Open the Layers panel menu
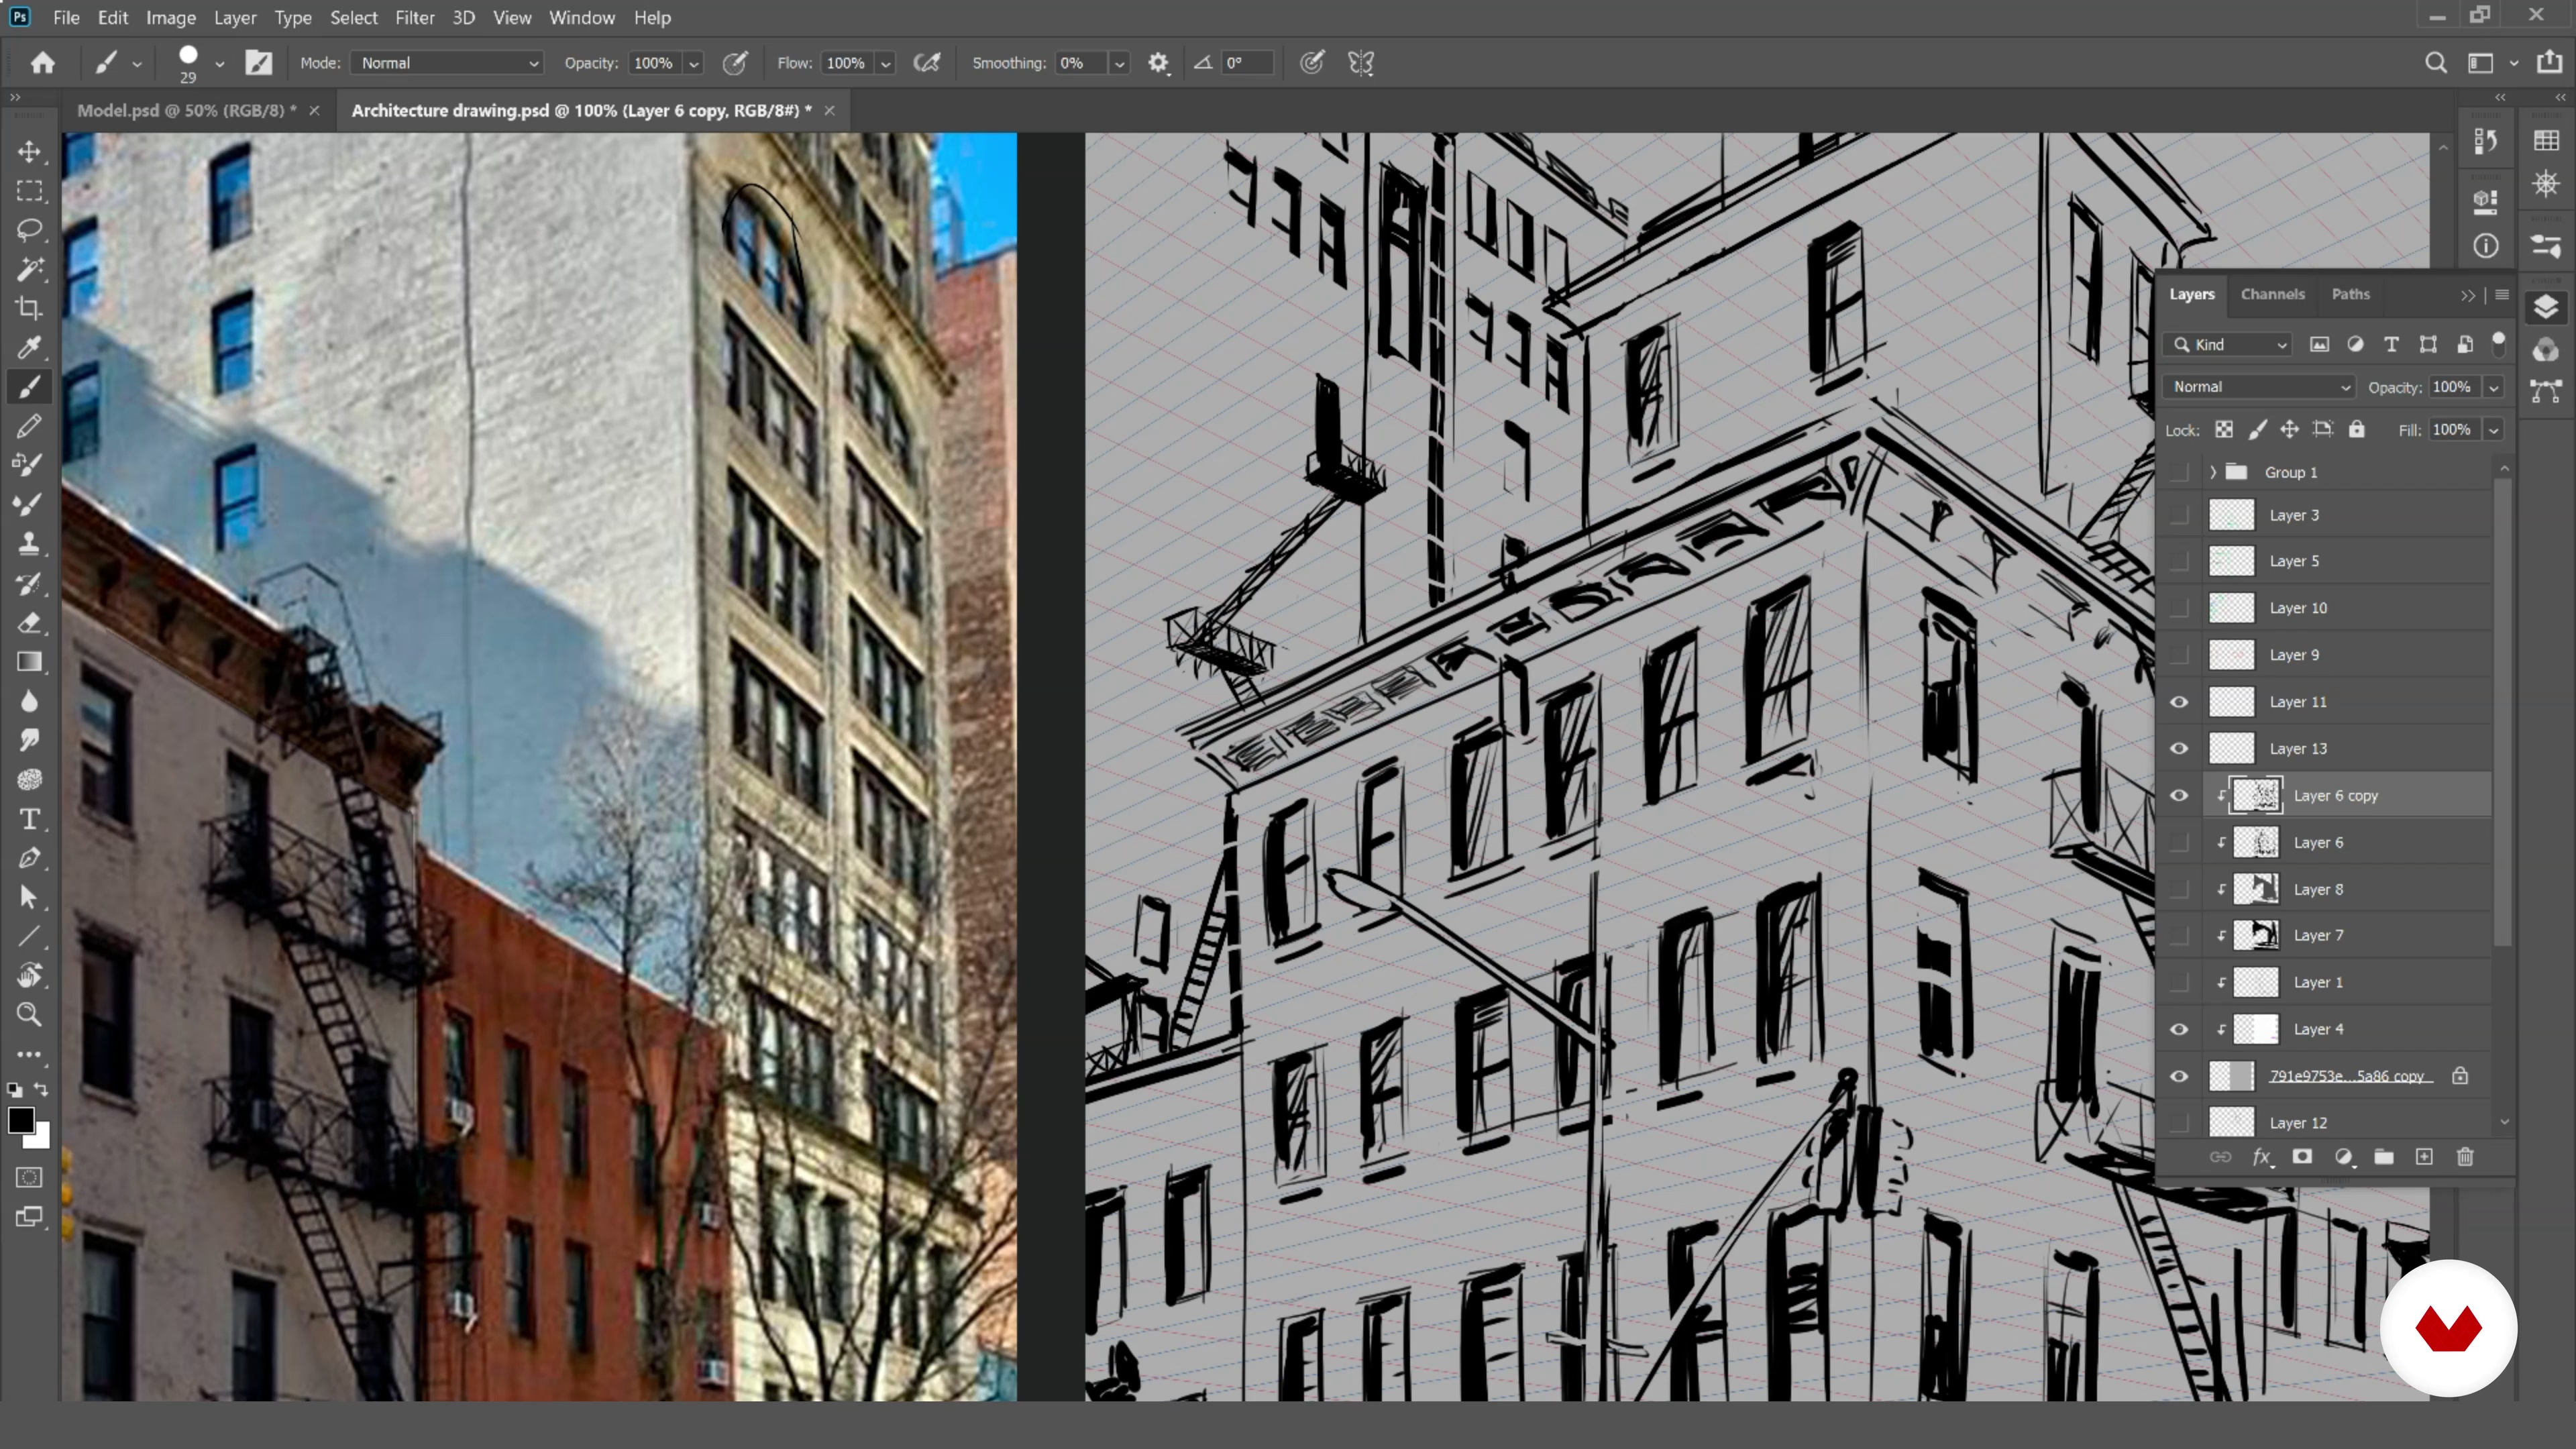The height and width of the screenshot is (1449, 2576). (x=2502, y=294)
